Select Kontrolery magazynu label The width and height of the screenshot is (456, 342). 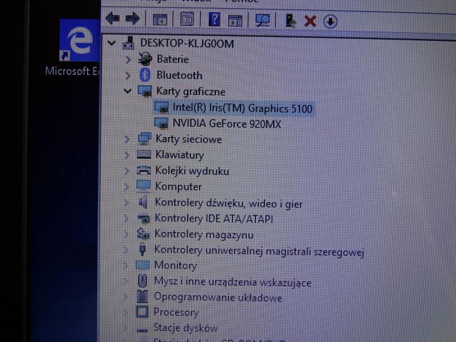click(x=204, y=234)
